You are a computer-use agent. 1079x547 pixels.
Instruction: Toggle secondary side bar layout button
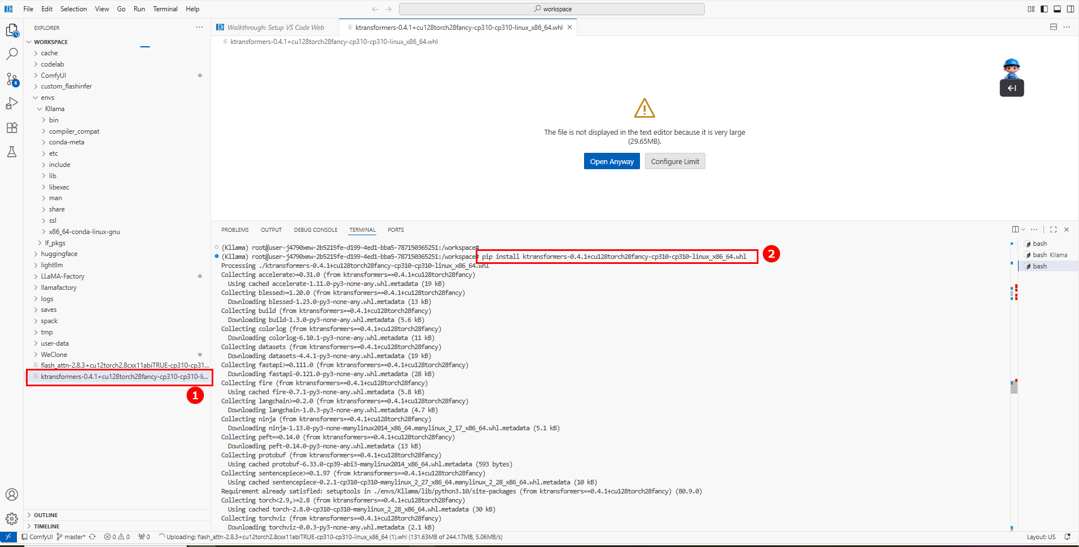click(1071, 9)
